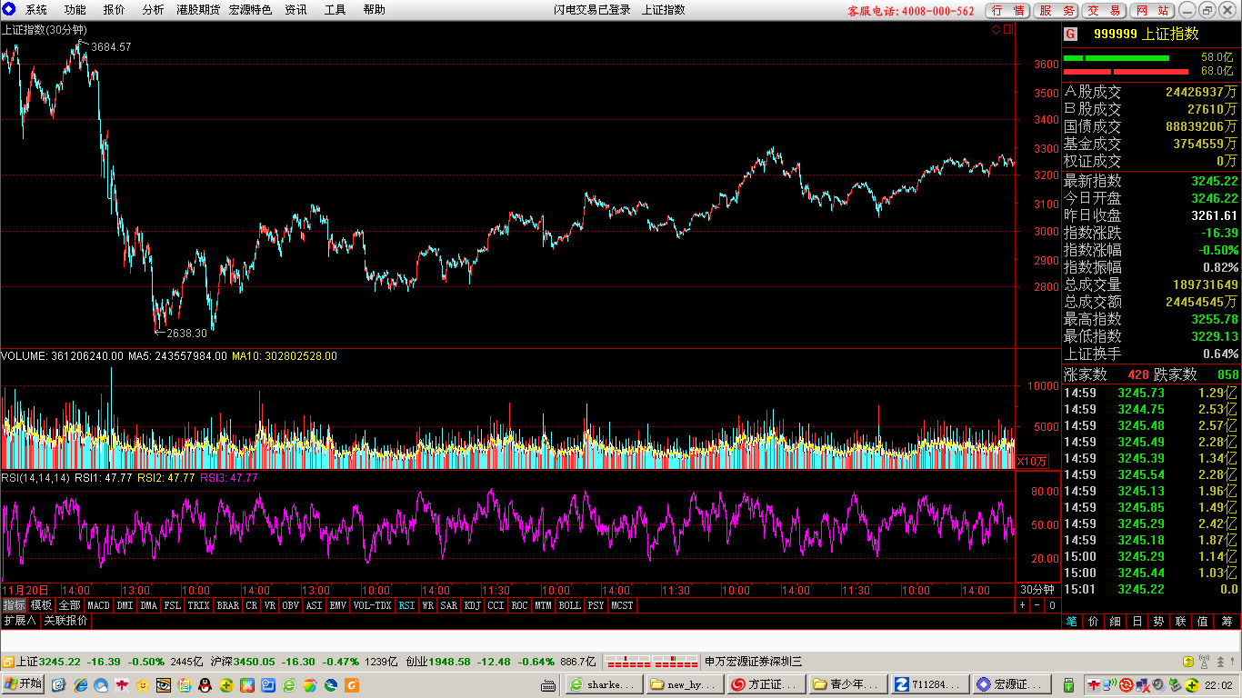
Task: Open the 分析 menu
Action: tap(154, 10)
